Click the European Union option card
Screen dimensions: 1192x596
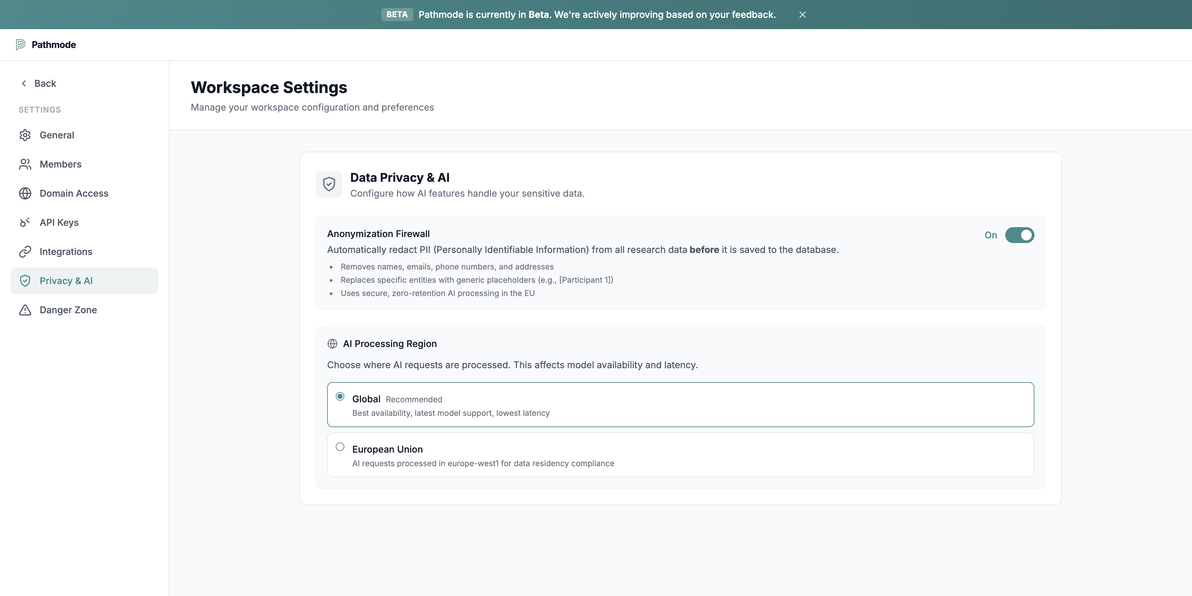(680, 455)
